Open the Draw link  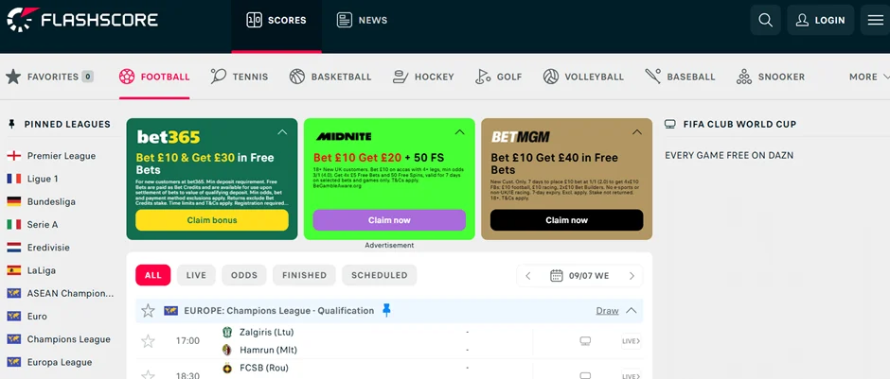click(607, 310)
